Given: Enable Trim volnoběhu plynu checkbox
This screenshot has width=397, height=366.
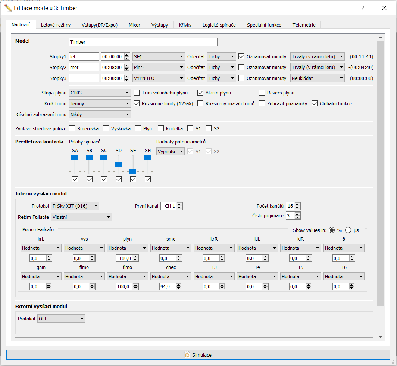Looking at the screenshot, I should 137,93.
